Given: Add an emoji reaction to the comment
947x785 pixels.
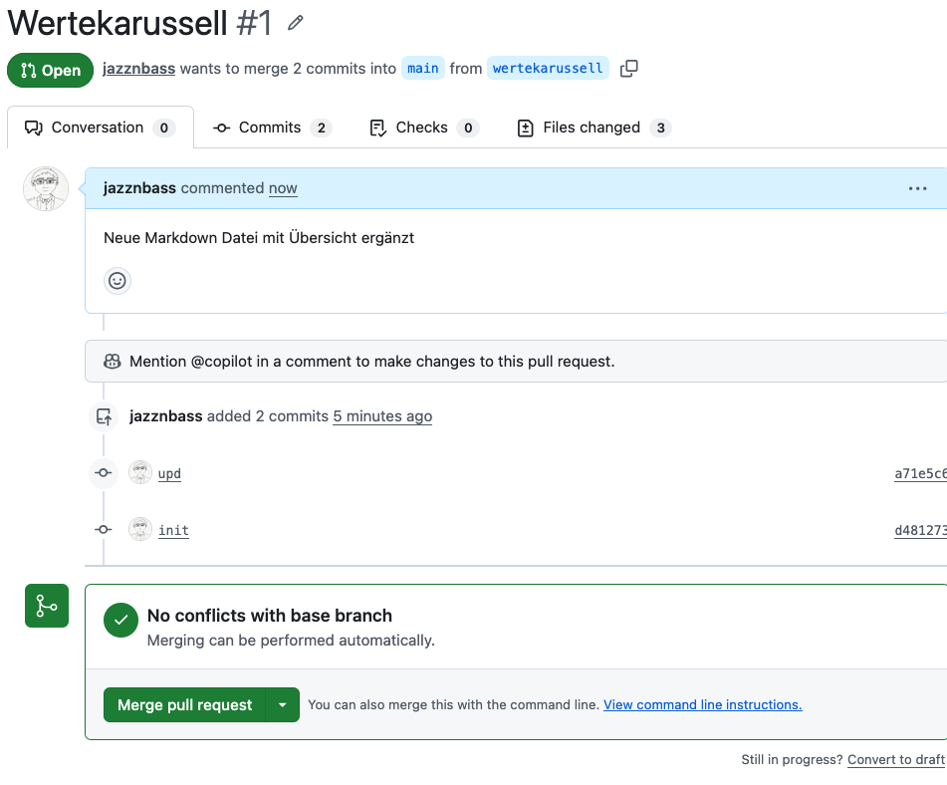Looking at the screenshot, I should [118, 281].
